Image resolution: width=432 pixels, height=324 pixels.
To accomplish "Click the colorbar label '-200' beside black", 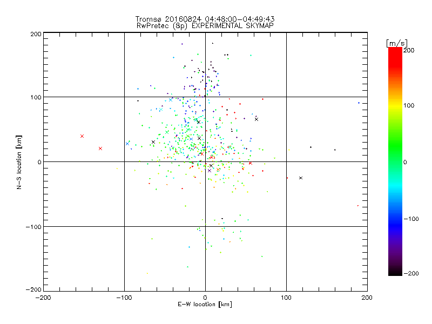I will (411, 273).
